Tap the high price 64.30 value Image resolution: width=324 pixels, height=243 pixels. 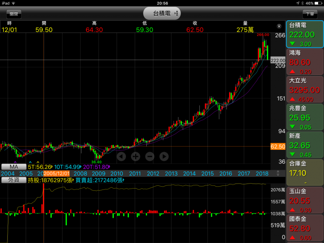coord(94,30)
